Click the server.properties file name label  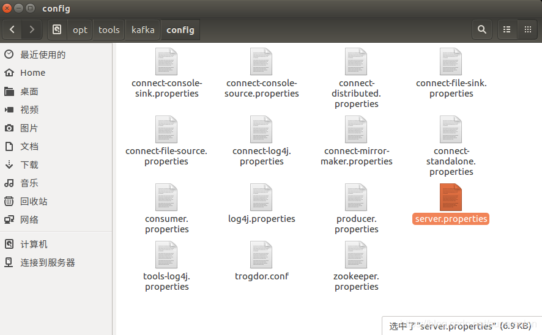pyautogui.click(x=451, y=219)
